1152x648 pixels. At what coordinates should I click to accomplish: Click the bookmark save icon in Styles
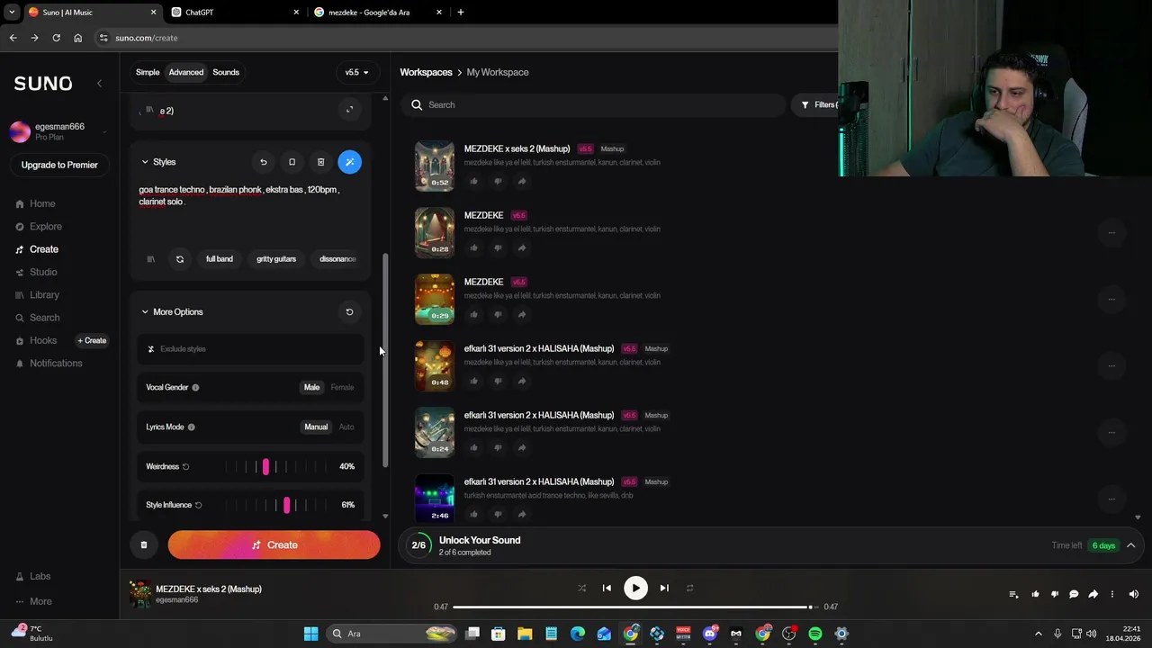coord(292,162)
